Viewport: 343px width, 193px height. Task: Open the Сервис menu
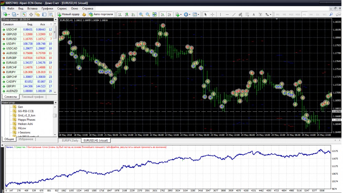[62, 9]
